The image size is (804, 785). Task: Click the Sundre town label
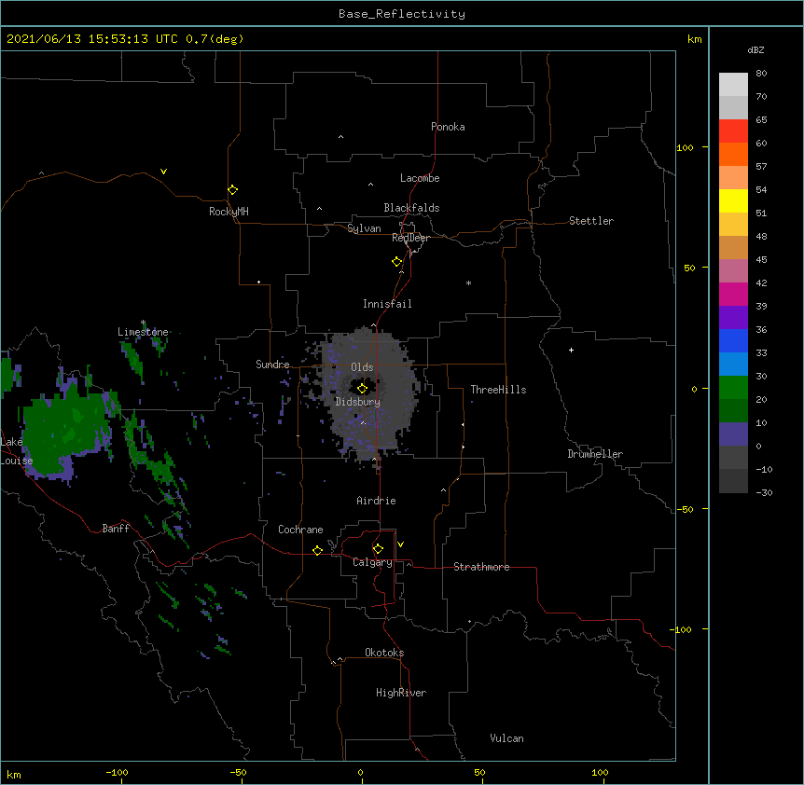point(272,365)
